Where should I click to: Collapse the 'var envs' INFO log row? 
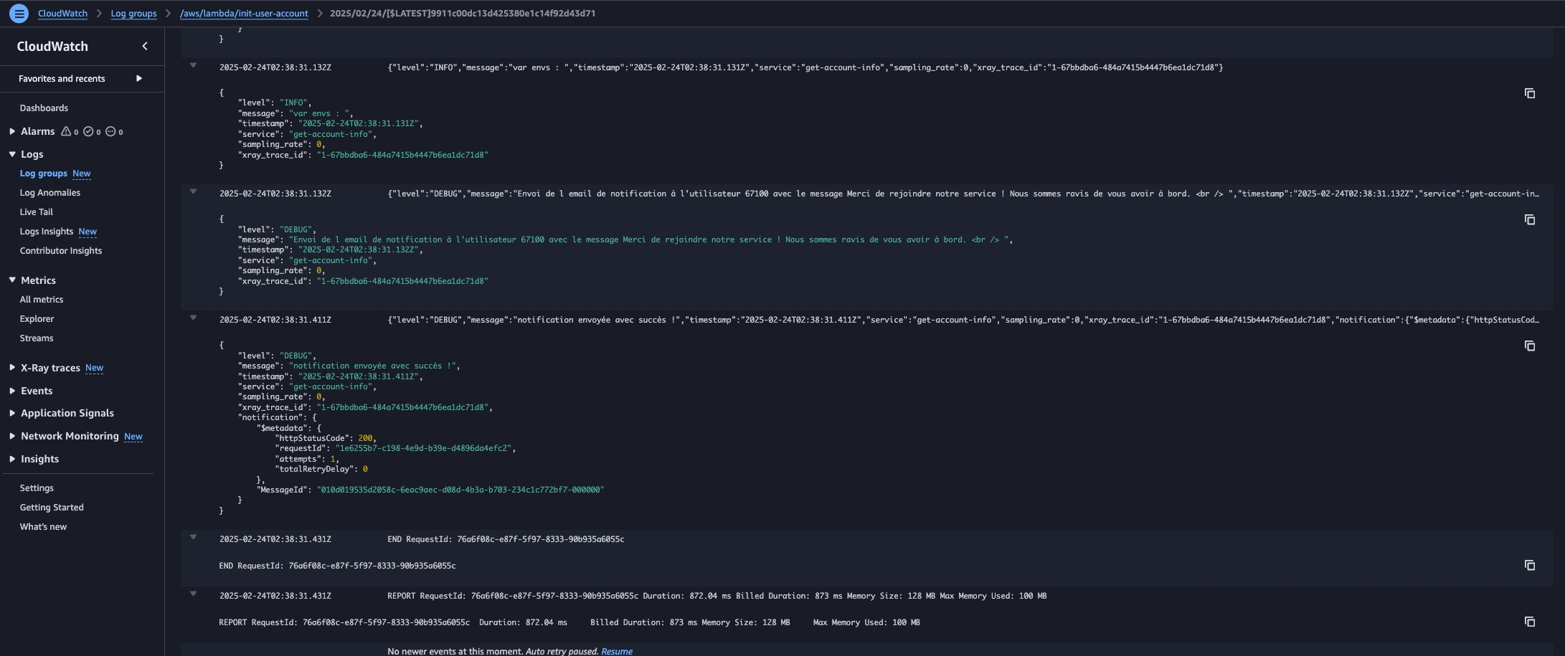[x=193, y=65]
